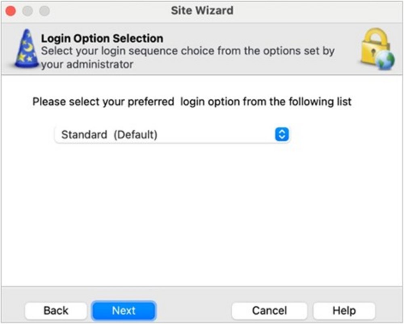Proceed with the Next button
404x324 pixels.
coord(124,310)
